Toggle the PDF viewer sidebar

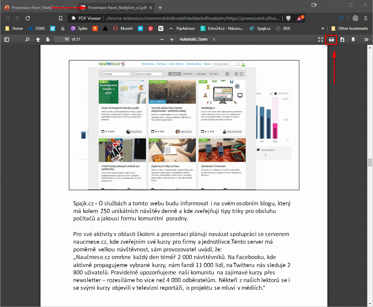click(x=7, y=40)
